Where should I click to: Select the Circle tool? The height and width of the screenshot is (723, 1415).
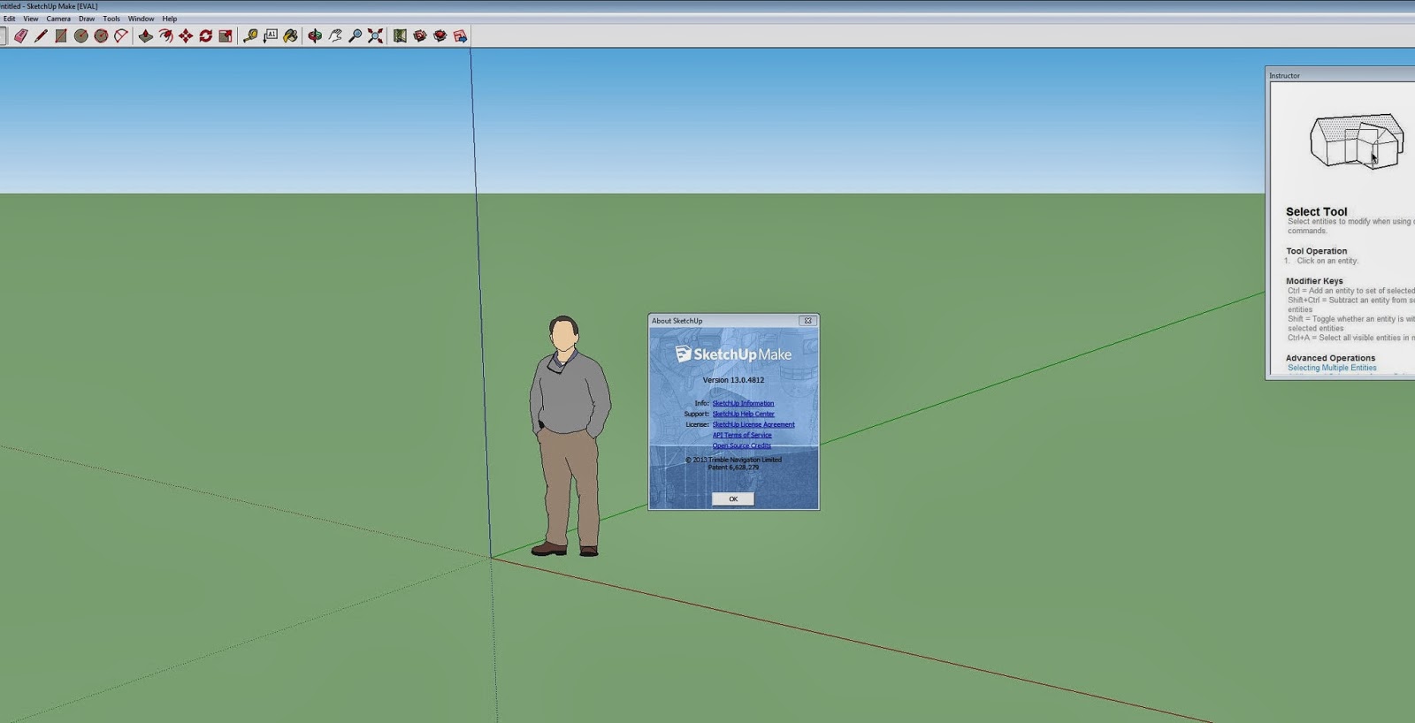point(81,36)
